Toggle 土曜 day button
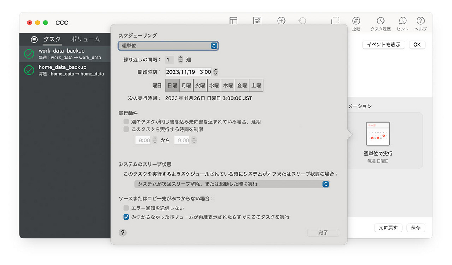Viewport: 452px width, 265px height. pyautogui.click(x=256, y=85)
